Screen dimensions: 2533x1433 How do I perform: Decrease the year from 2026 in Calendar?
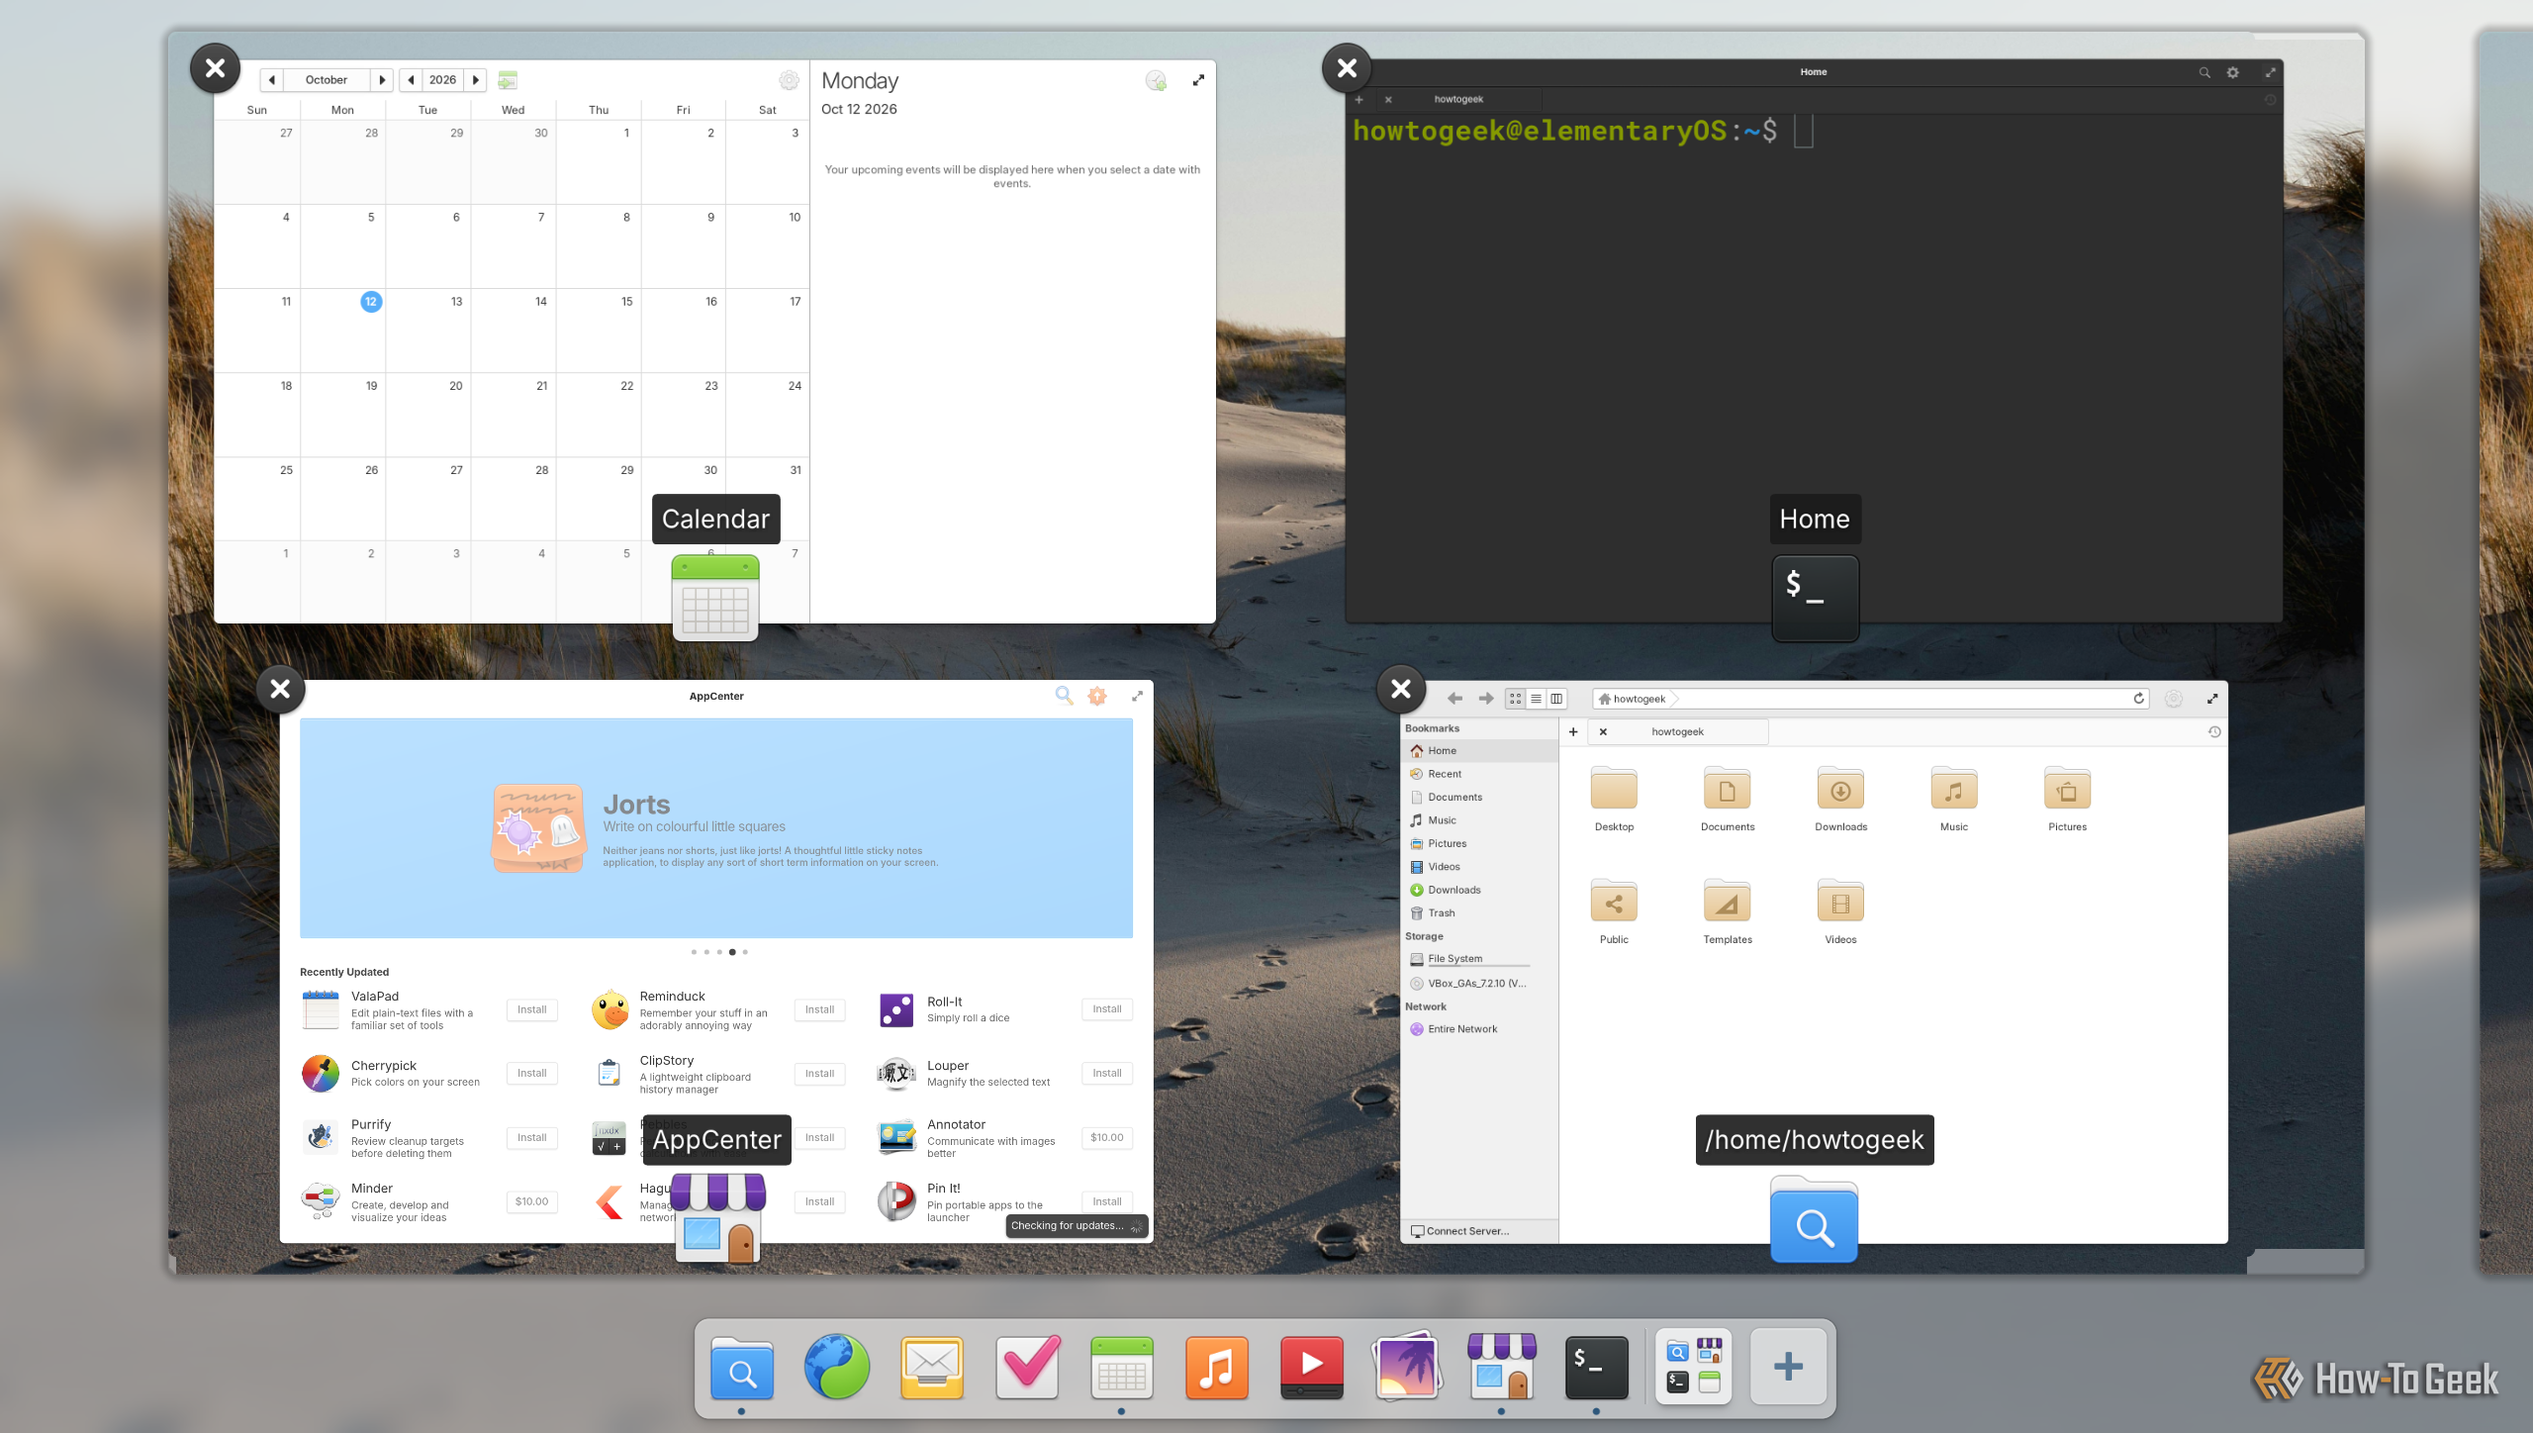coord(411,80)
